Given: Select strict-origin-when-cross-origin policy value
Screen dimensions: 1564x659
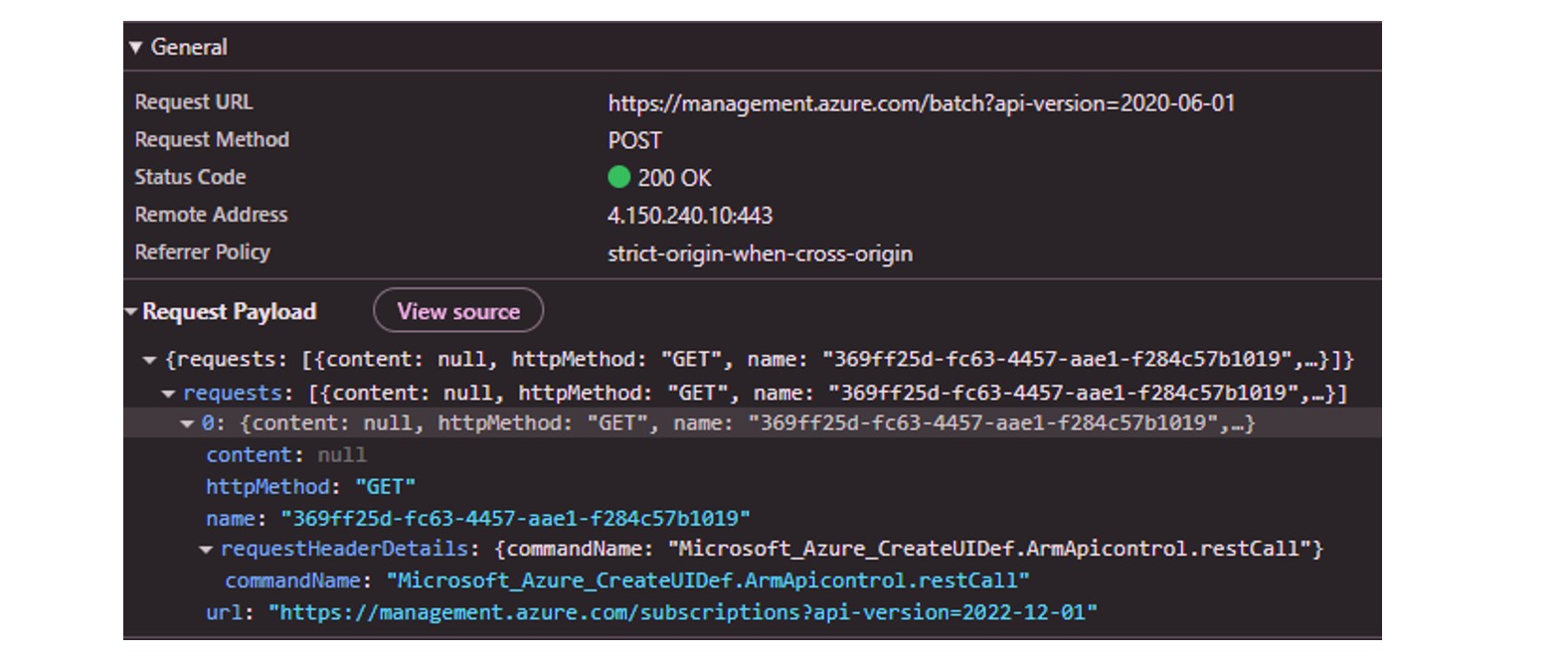Looking at the screenshot, I should 761,253.
